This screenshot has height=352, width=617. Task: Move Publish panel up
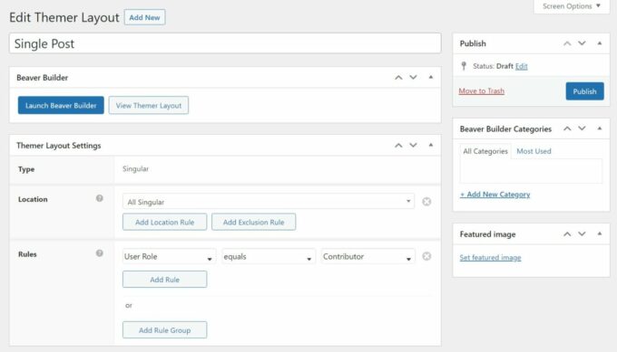pyautogui.click(x=567, y=43)
